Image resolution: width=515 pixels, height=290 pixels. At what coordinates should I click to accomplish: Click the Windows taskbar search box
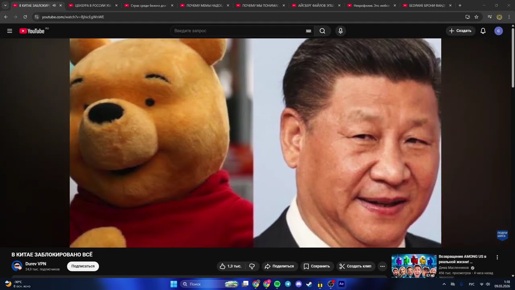210,284
